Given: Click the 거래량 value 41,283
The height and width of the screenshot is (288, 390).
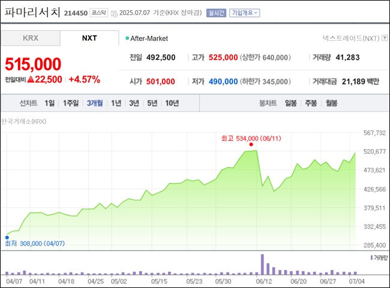Looking at the screenshot, I should [347, 57].
